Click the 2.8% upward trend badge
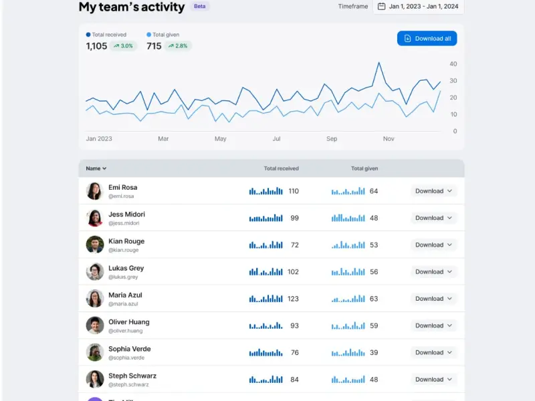The image size is (535, 401). 178,46
